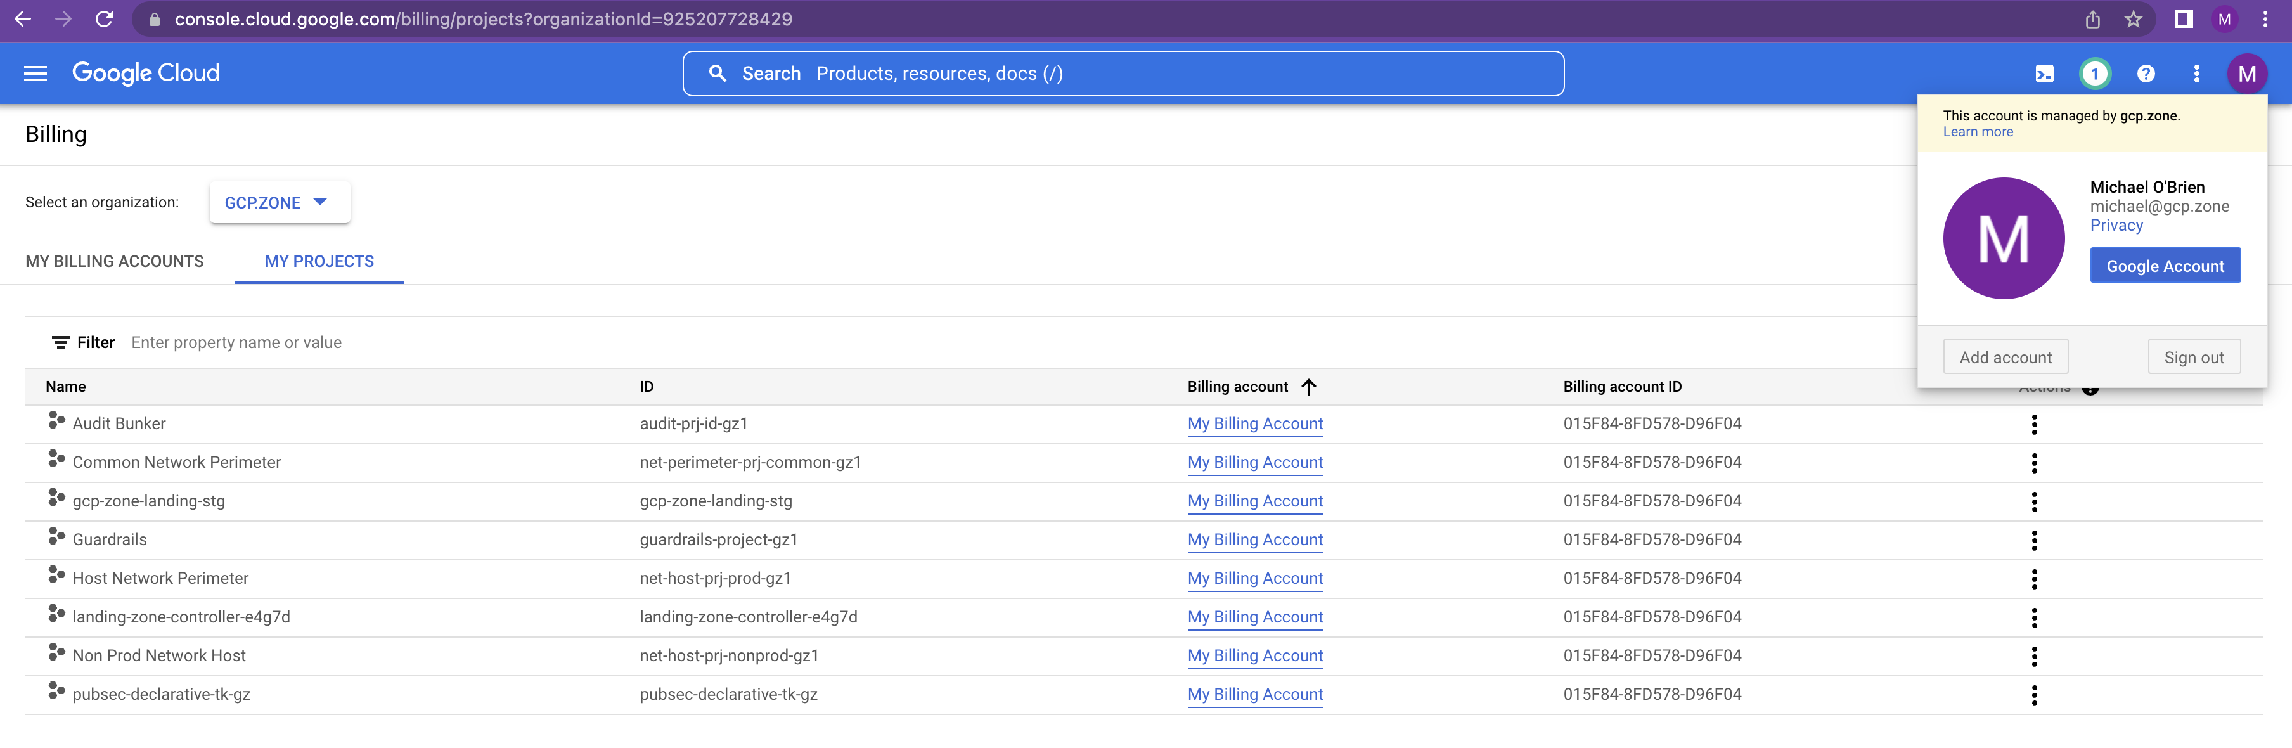The height and width of the screenshot is (748, 2292).
Task: Click the Google Cloud account avatar M
Action: point(2246,74)
